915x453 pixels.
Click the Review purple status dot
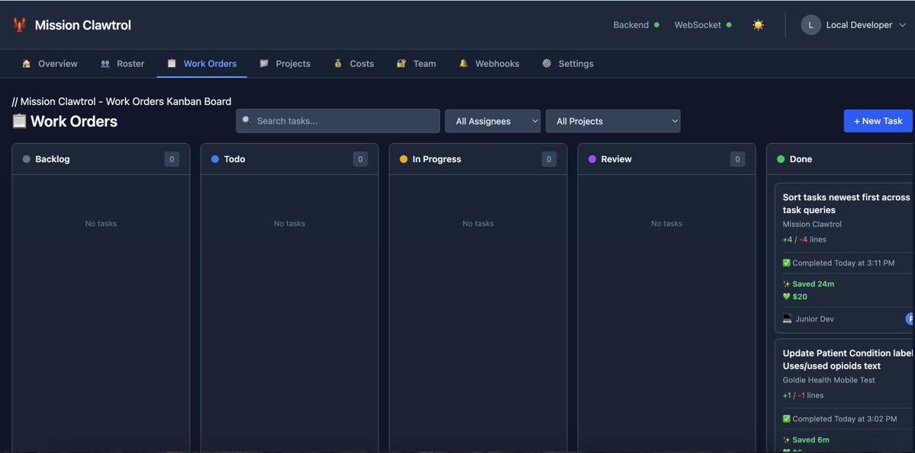[592, 159]
